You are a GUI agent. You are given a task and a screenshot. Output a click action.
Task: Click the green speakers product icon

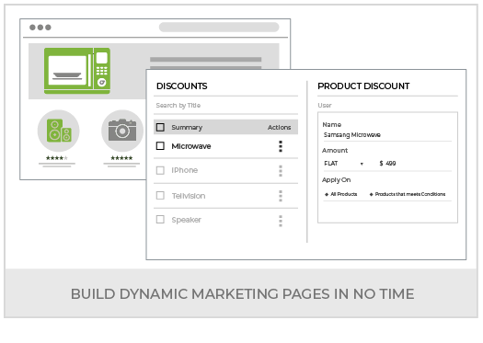[59, 131]
